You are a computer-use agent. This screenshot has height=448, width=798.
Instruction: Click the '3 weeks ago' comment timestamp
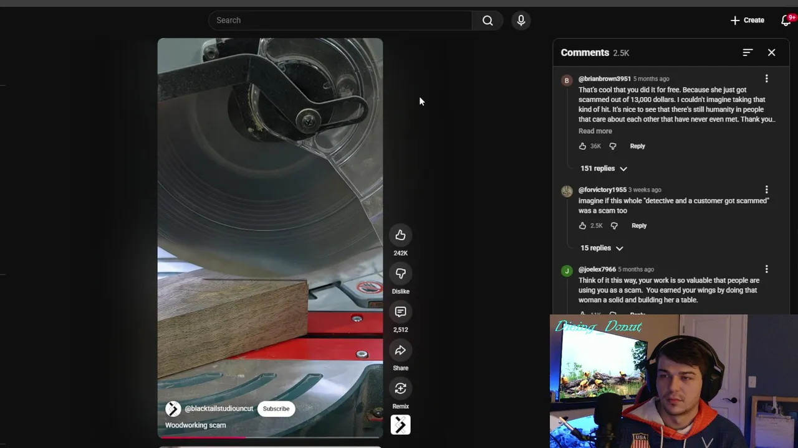[x=645, y=190]
